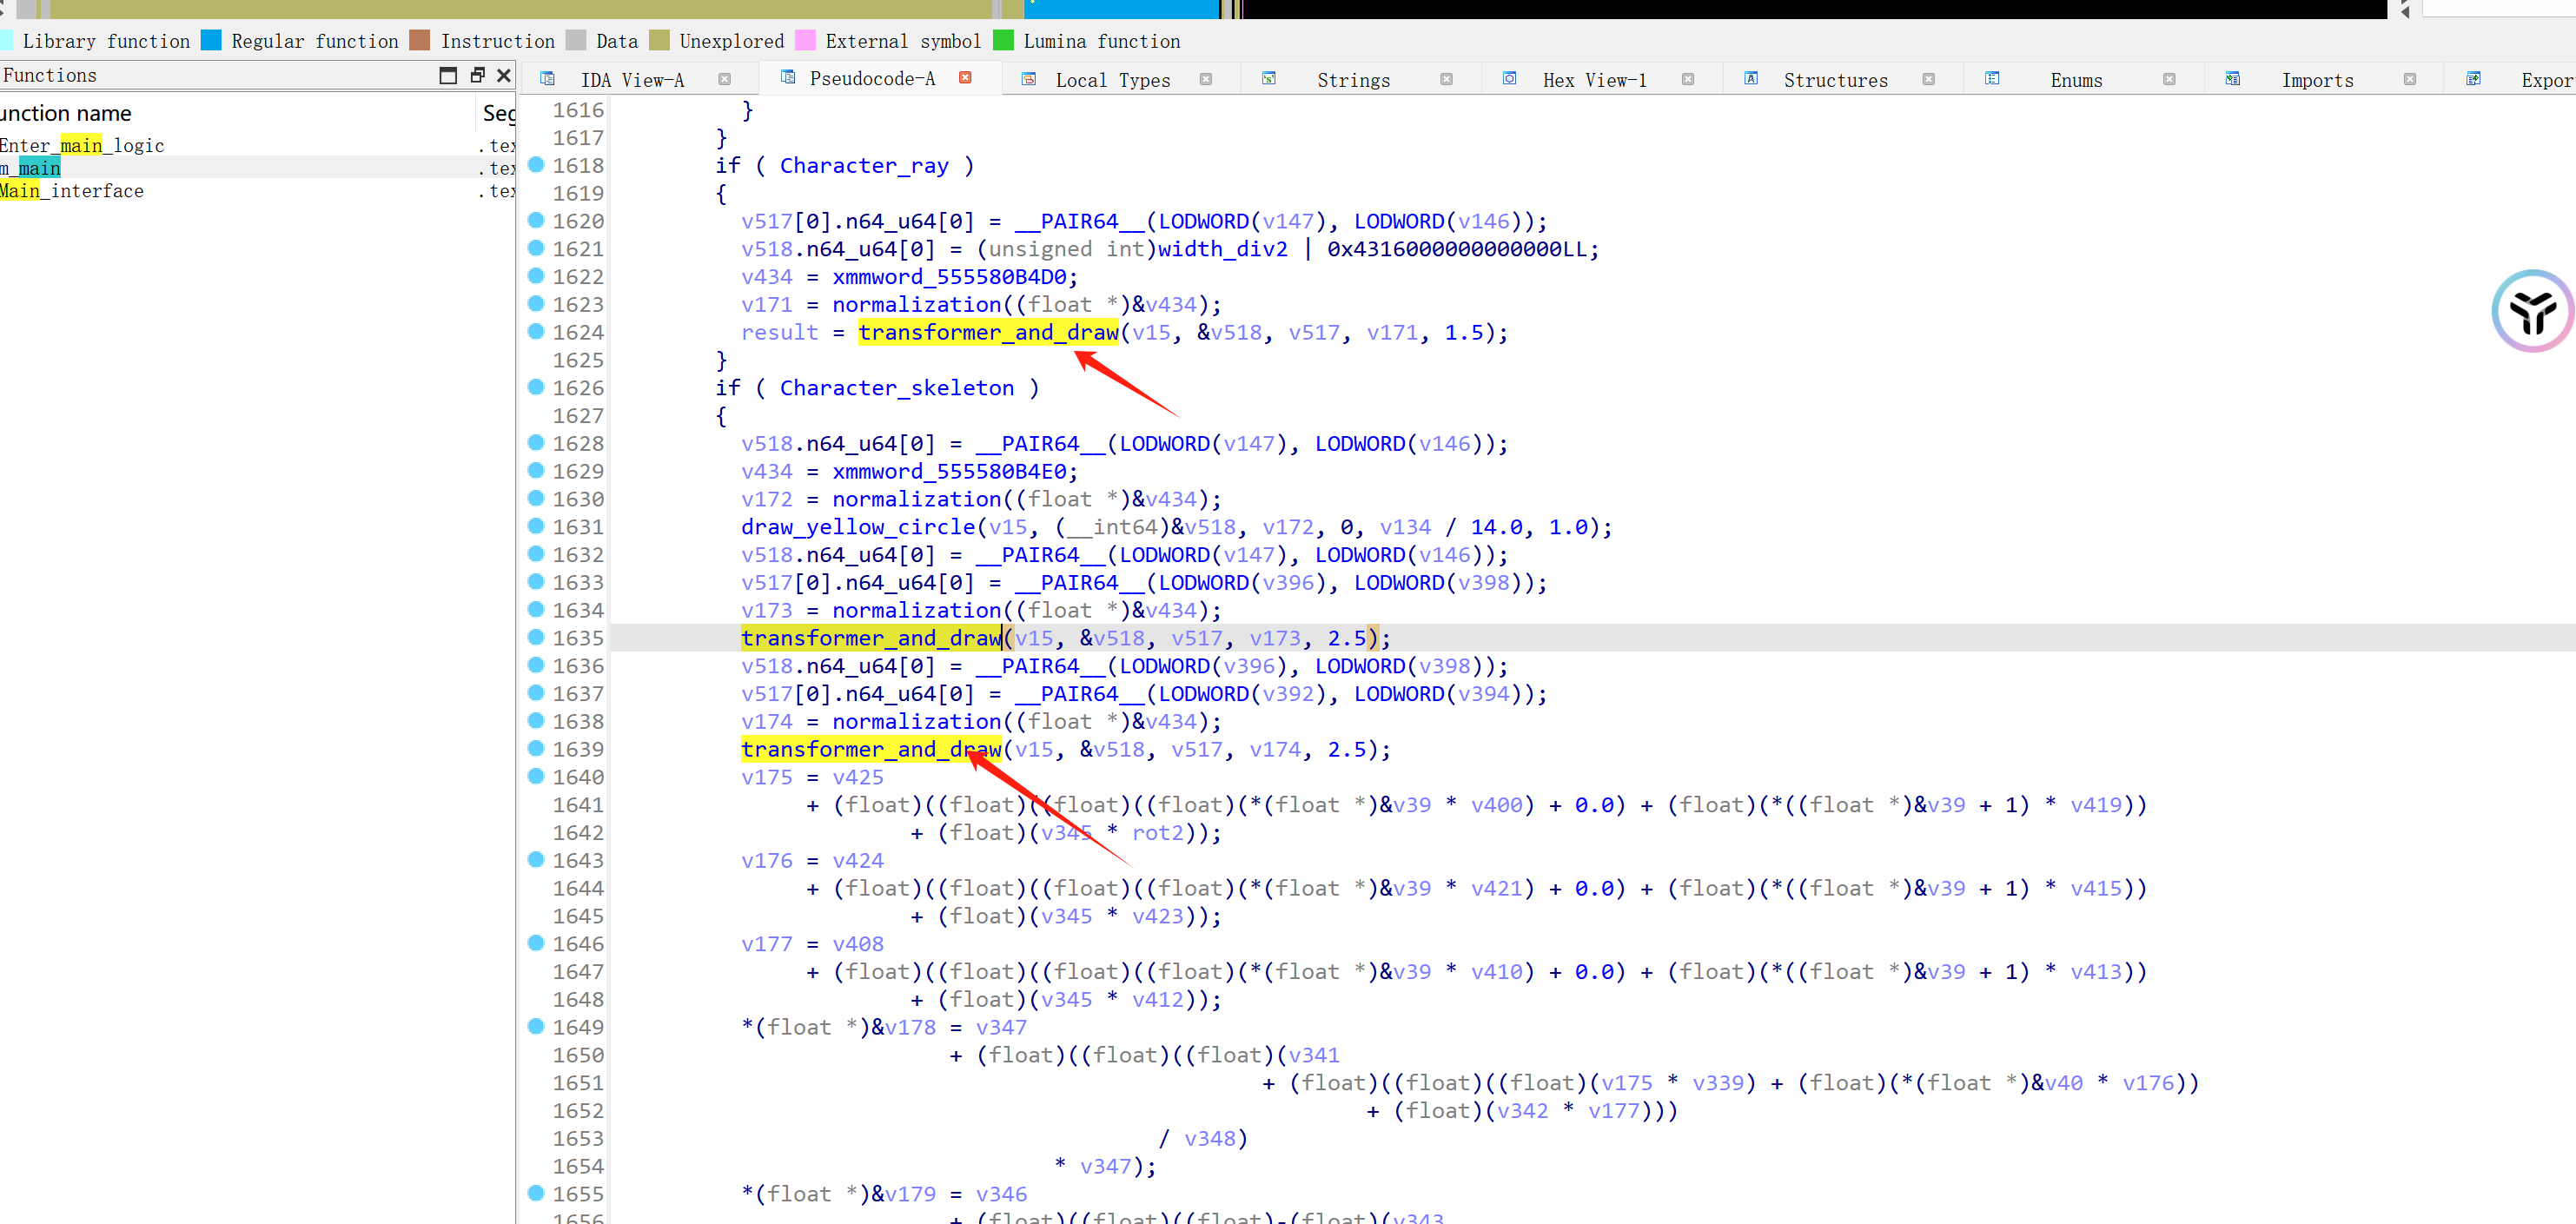
Task: Select Enter_main_logic in the Functions list
Action: point(82,146)
